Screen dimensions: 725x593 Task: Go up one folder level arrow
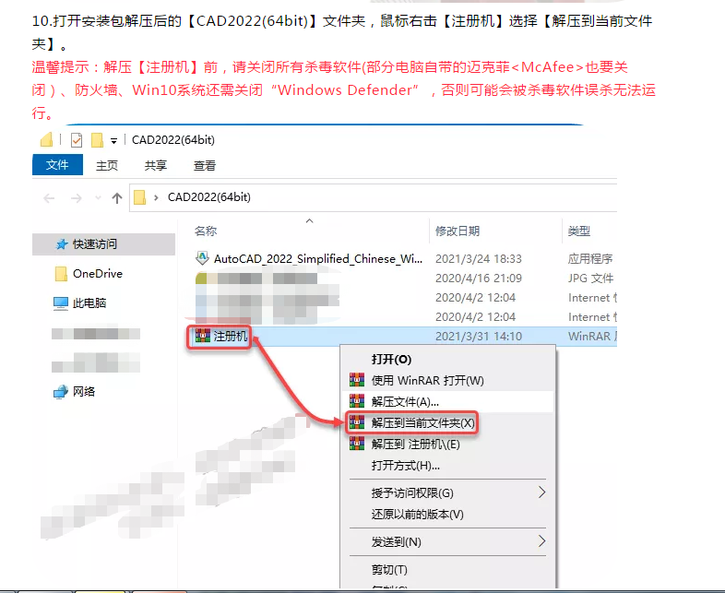pos(117,198)
